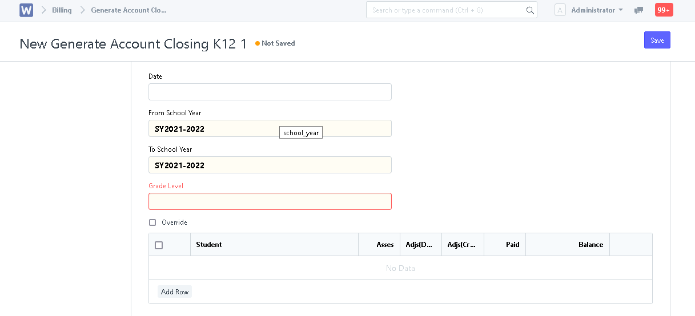Open the Generate Account Clo... breadcrumb
This screenshot has height=316, width=695.
click(129, 10)
